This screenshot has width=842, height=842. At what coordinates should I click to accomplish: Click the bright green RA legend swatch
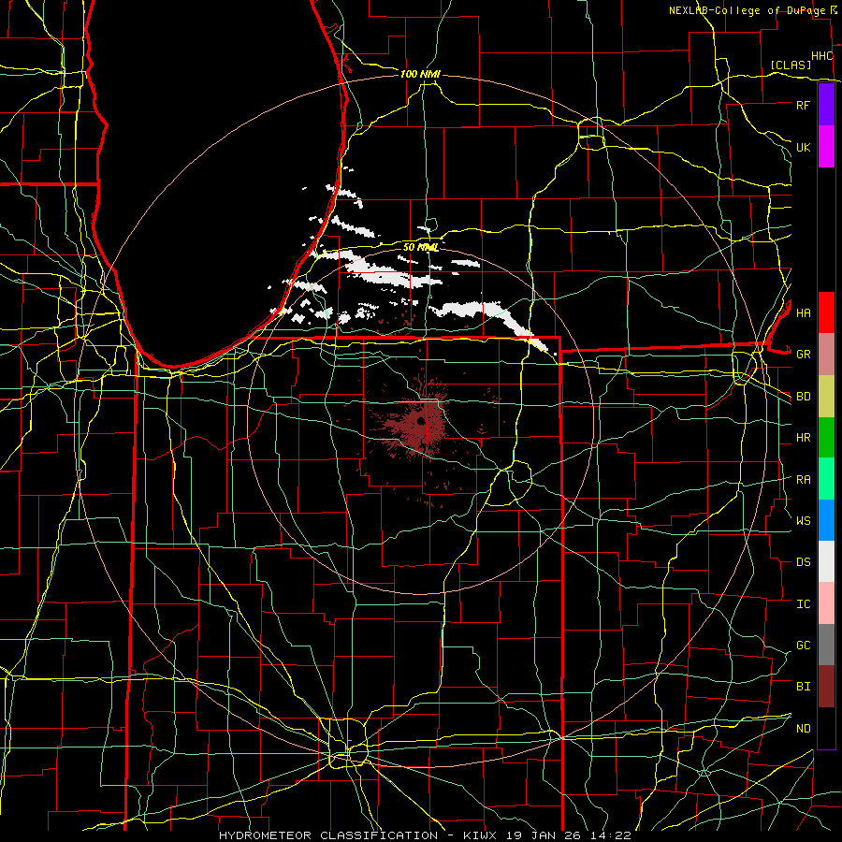coord(826,479)
